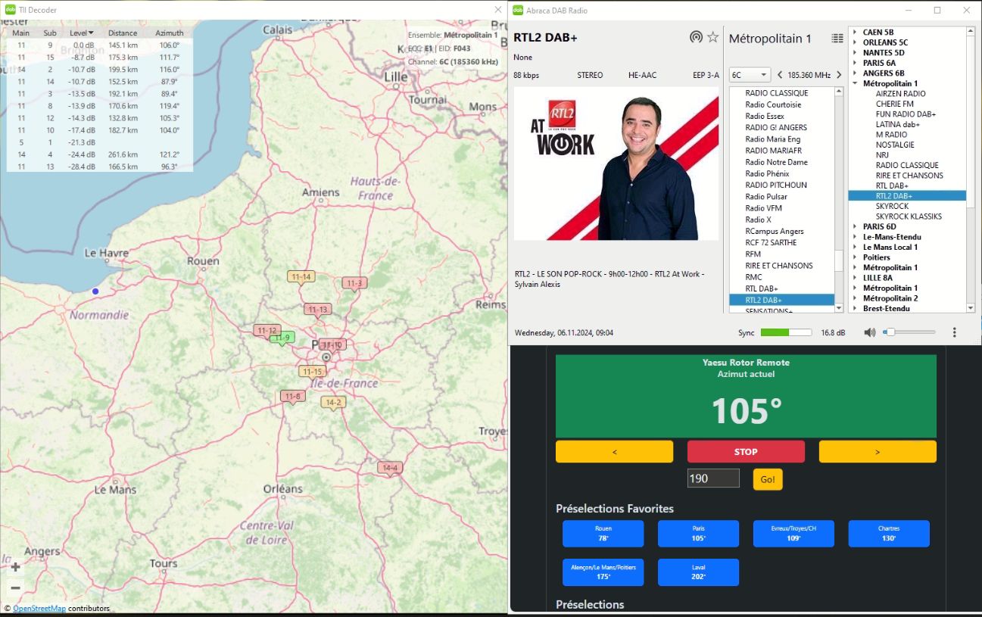982x617 pixels.
Task: Select the 11-8 transmitter marker
Action: tap(292, 396)
